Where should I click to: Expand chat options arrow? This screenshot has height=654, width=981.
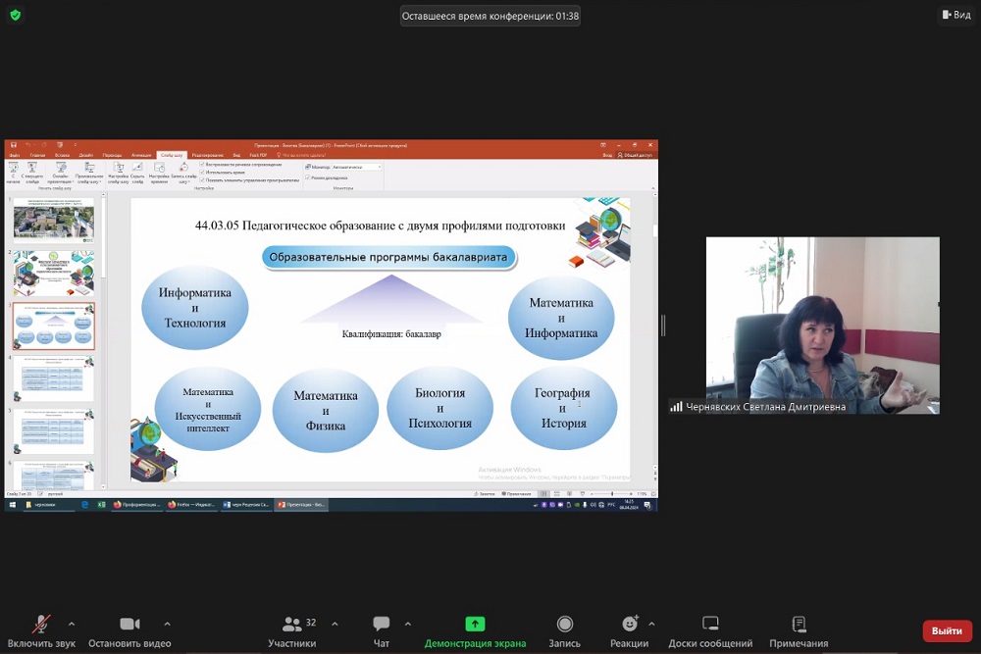(408, 624)
